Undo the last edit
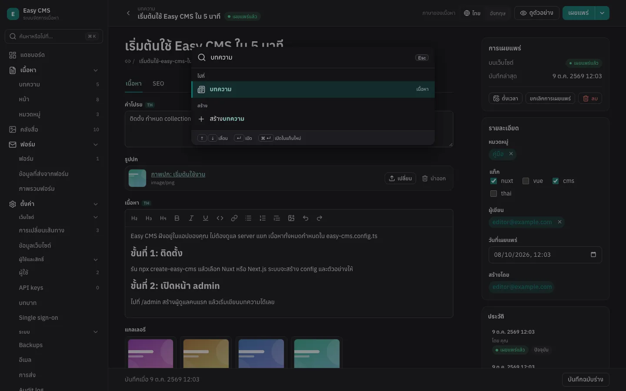The image size is (626, 391). [306, 218]
